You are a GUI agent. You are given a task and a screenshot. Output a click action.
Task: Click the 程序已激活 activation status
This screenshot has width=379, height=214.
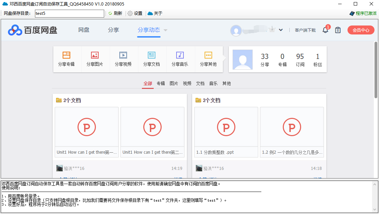point(363,13)
